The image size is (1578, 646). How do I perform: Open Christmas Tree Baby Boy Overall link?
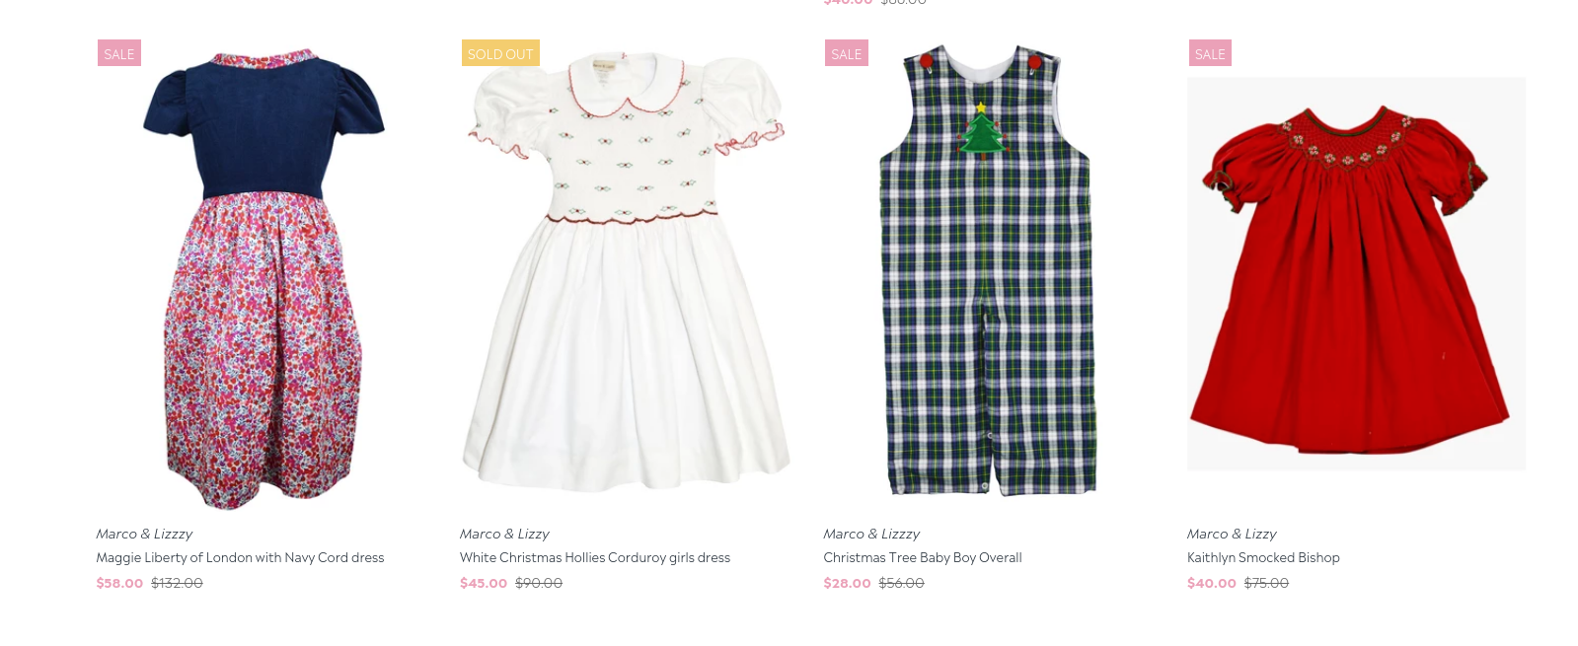pos(923,557)
